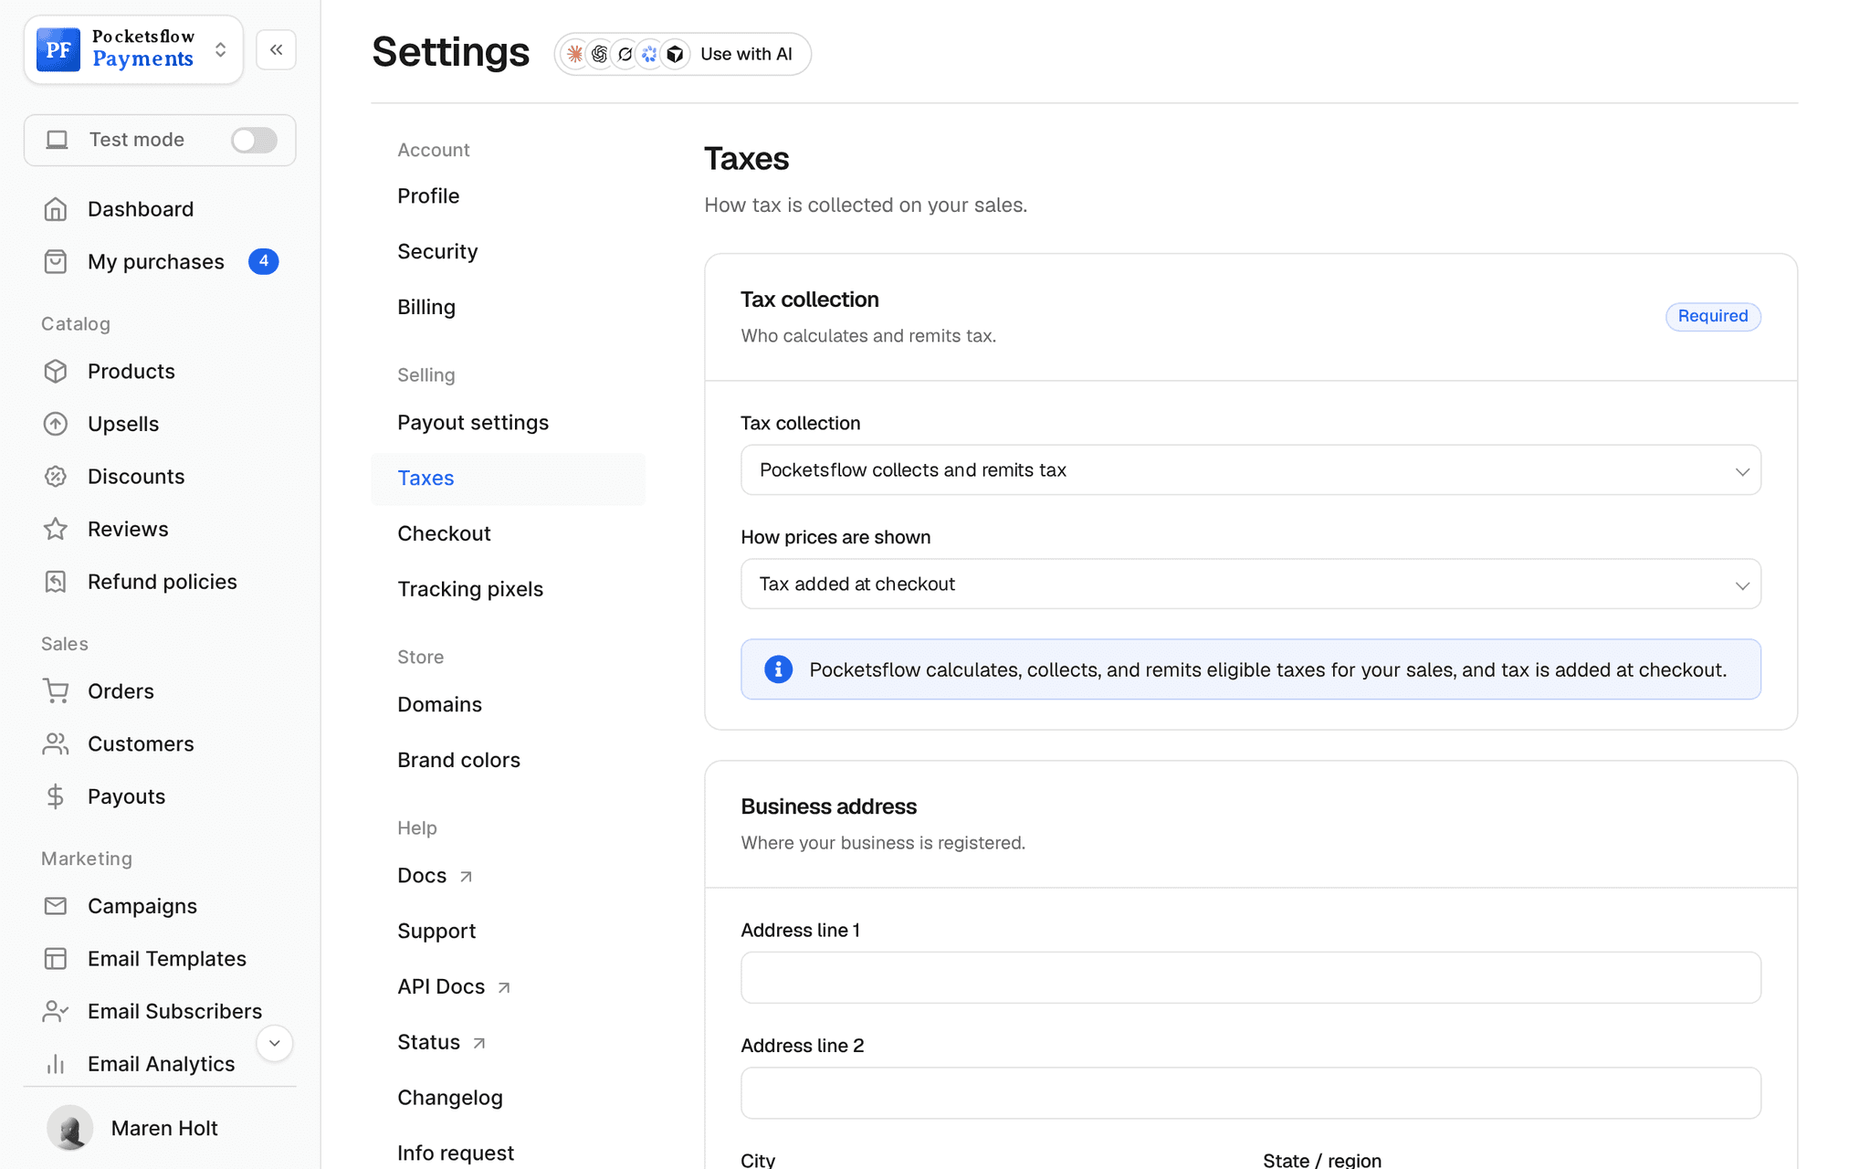Click the Use with AI button
The image size is (1870, 1169).
pyautogui.click(x=682, y=54)
